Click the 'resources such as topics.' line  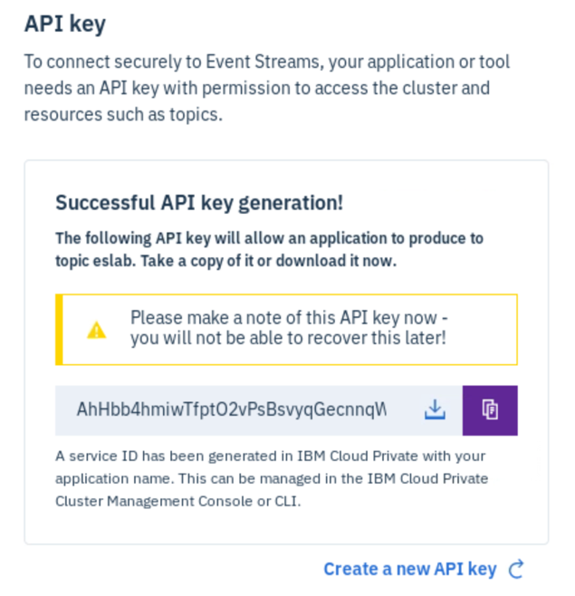123,114
